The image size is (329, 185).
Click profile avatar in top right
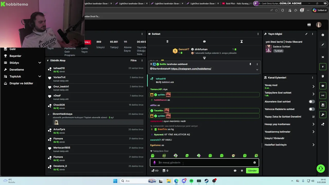[x=319, y=25]
